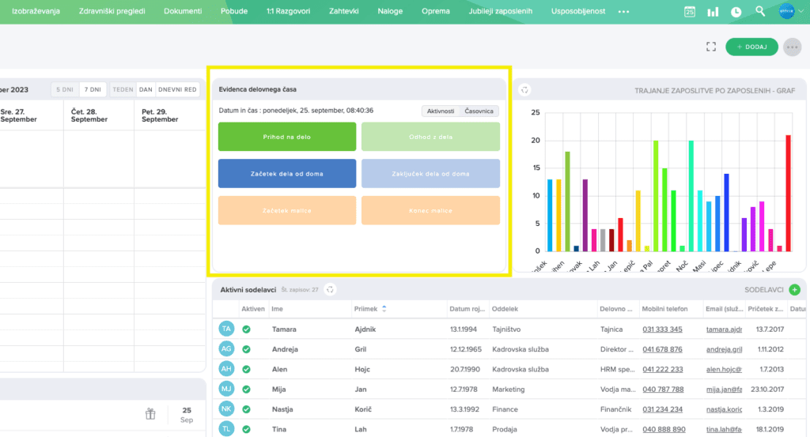
Task: Open the bar chart statistics icon
Action: pos(713,12)
